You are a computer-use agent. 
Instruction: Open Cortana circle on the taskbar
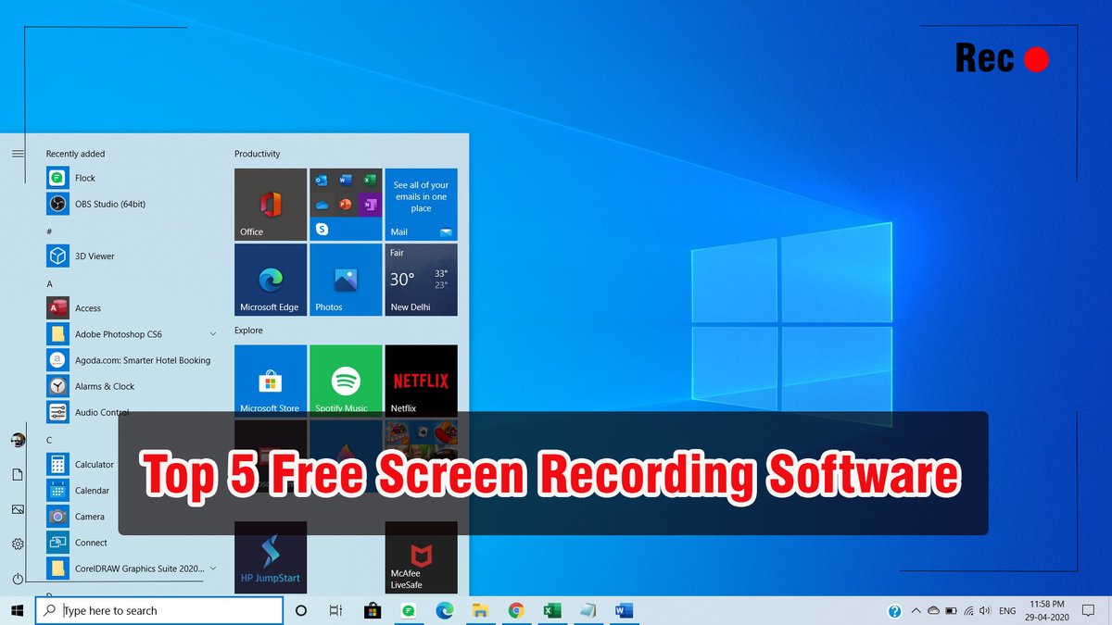point(300,611)
